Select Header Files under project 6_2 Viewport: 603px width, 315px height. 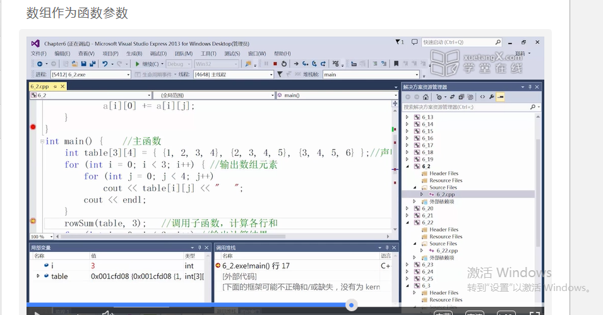point(444,174)
